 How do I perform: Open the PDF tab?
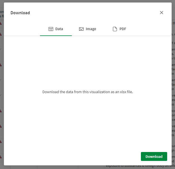click(119, 29)
